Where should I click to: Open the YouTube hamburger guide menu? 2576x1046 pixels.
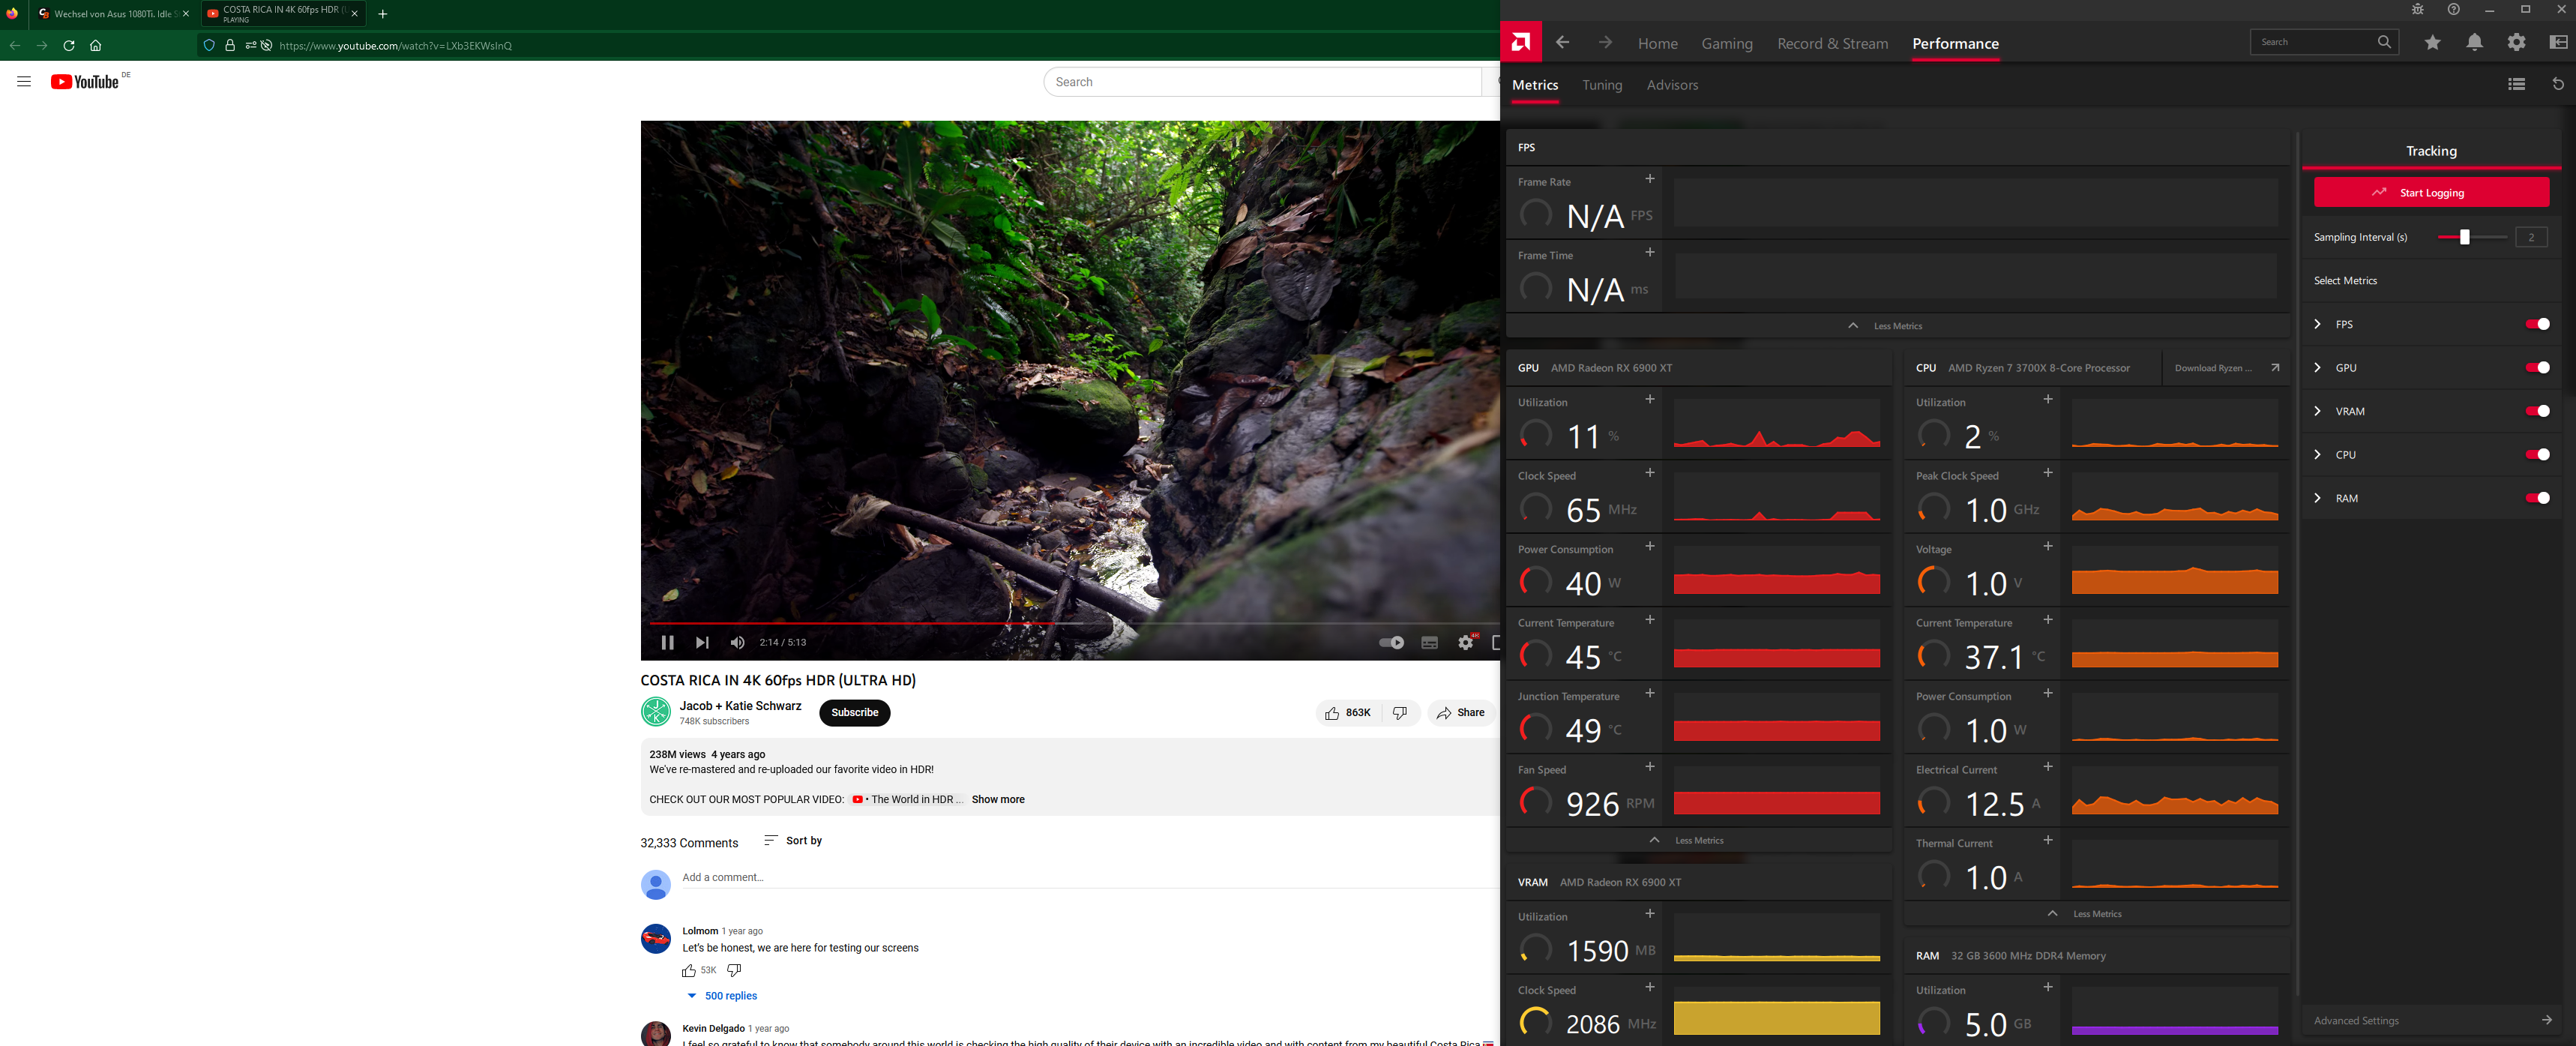[24, 81]
